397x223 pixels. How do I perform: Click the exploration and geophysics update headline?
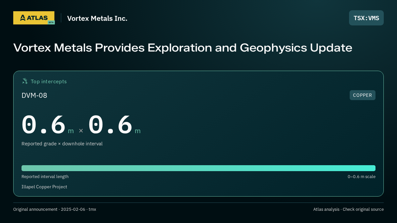tap(183, 48)
